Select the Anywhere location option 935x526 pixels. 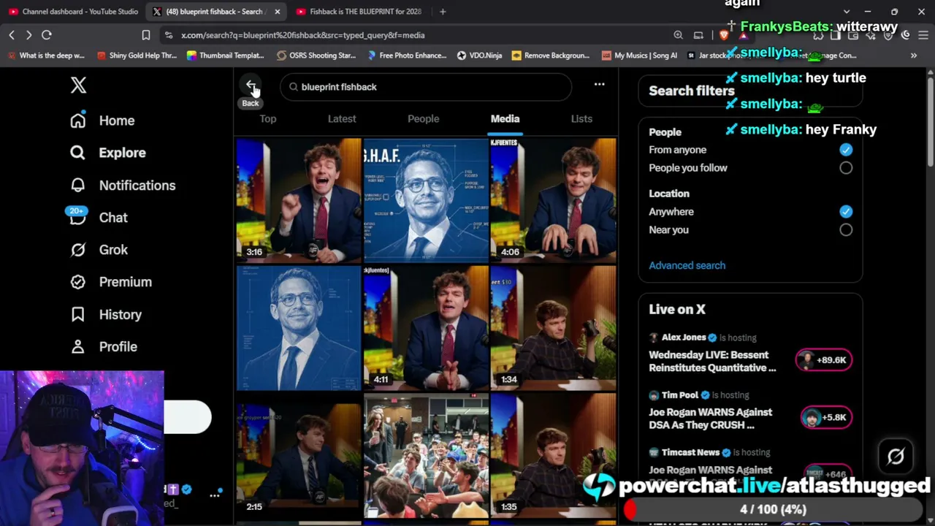pos(845,212)
